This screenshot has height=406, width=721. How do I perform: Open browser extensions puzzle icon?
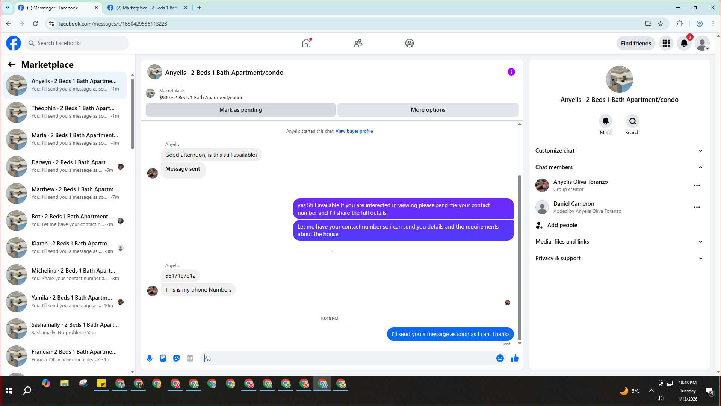coord(679,24)
